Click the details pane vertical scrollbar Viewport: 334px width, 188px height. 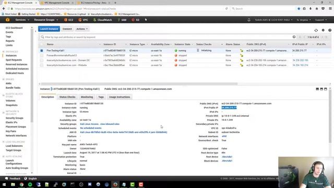330,116
